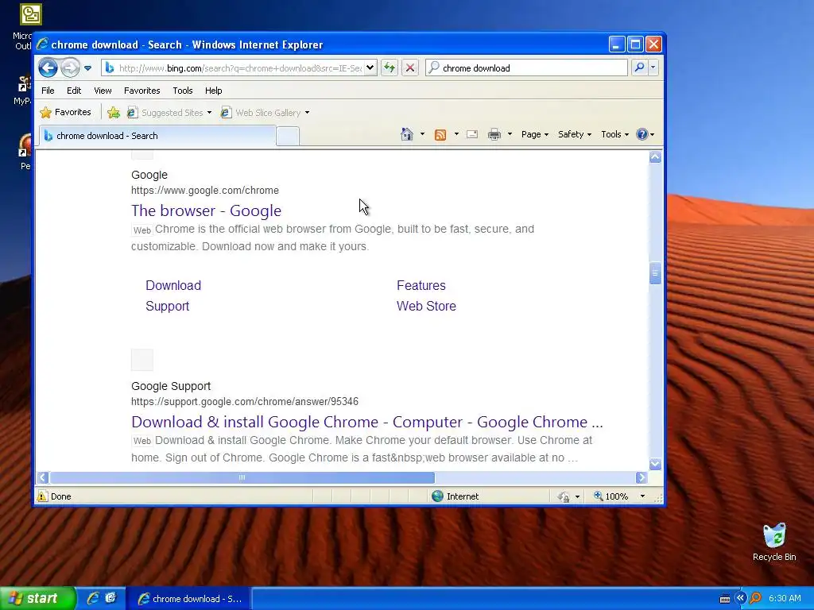Click the Download sublink
Viewport: 814px width, 610px height.
173,285
